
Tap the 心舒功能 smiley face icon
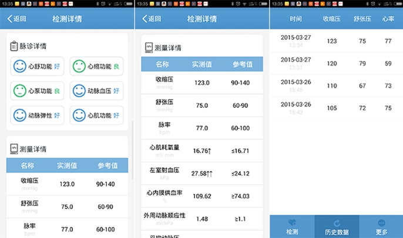(20, 66)
